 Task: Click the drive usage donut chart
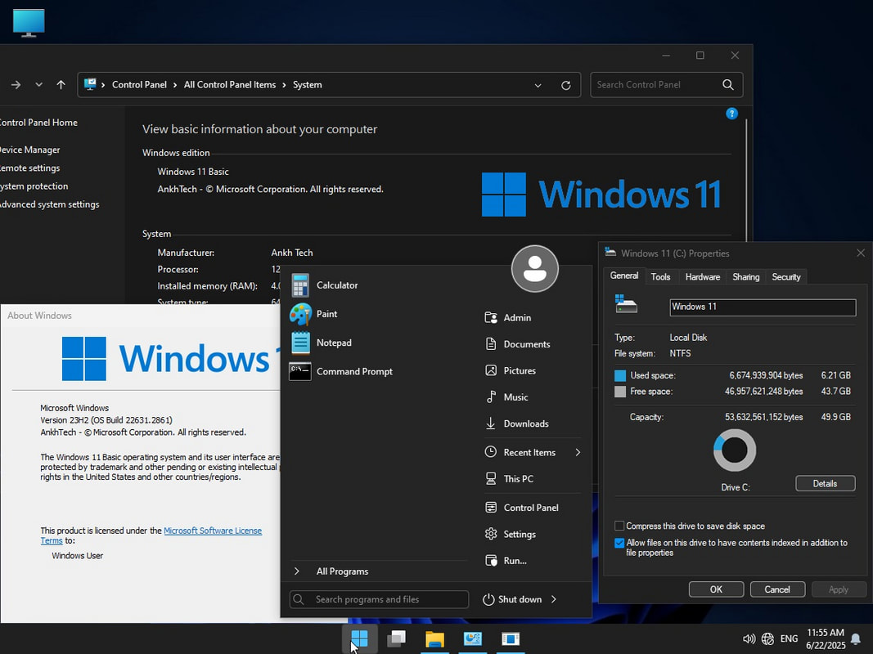pyautogui.click(x=735, y=450)
